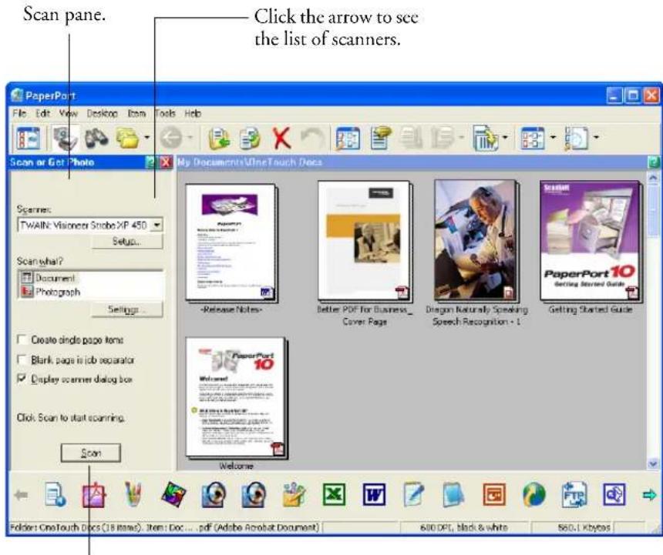The image size is (663, 555).
Task: Open the dropdown arrow next to Back
Action: click(190, 137)
